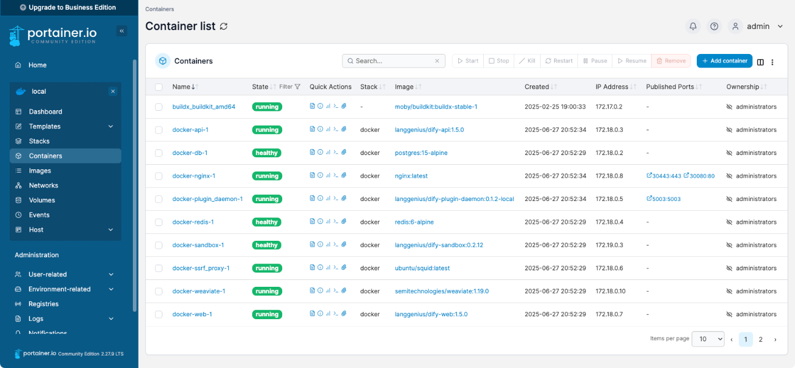Check the buildx_buildkit_amd64 row checkbox
795x368 pixels.
point(159,107)
